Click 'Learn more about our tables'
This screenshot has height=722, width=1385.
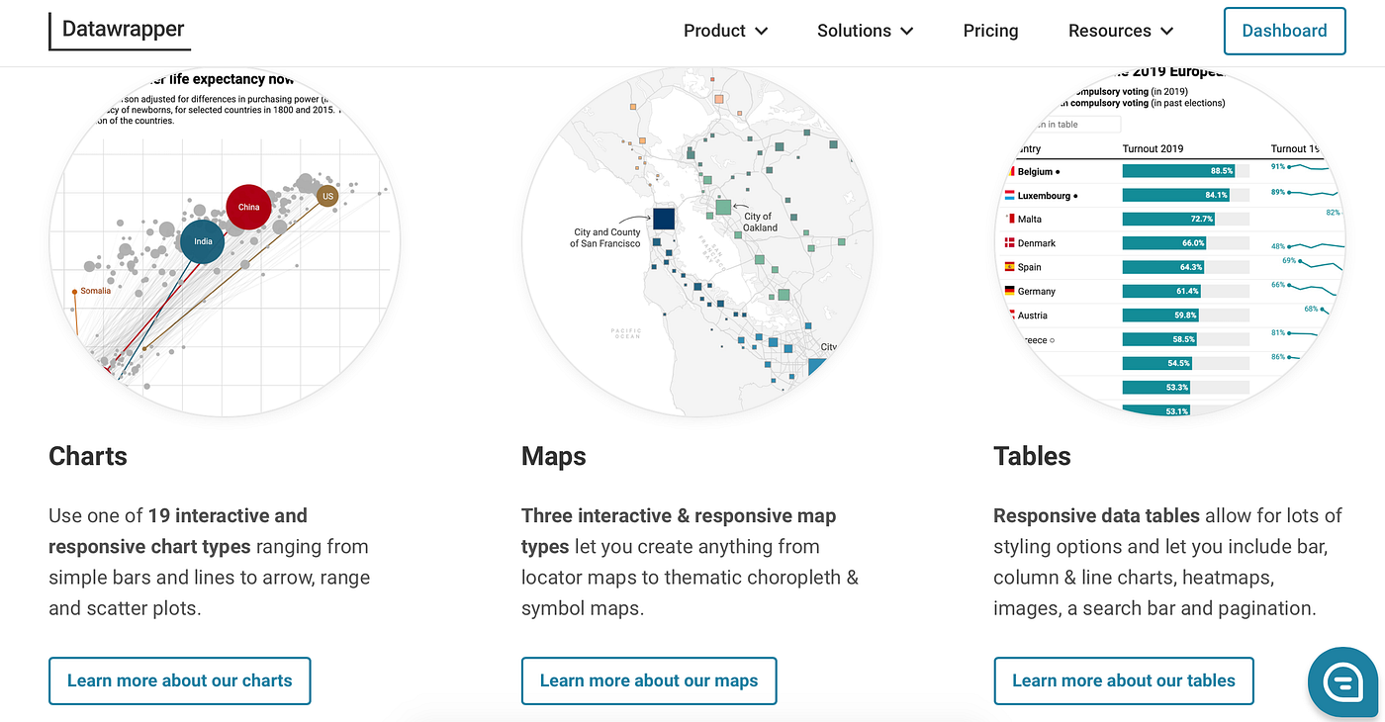pos(1124,680)
